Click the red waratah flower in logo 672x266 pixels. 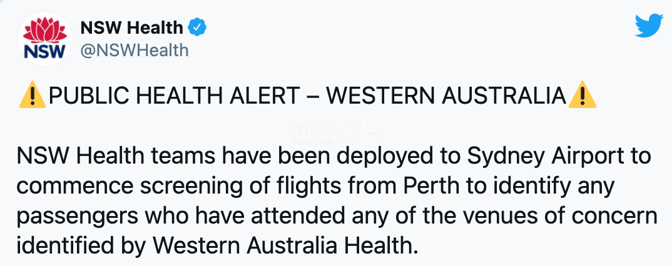44,29
